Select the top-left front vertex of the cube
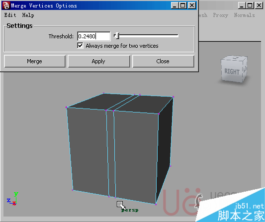 67,108
